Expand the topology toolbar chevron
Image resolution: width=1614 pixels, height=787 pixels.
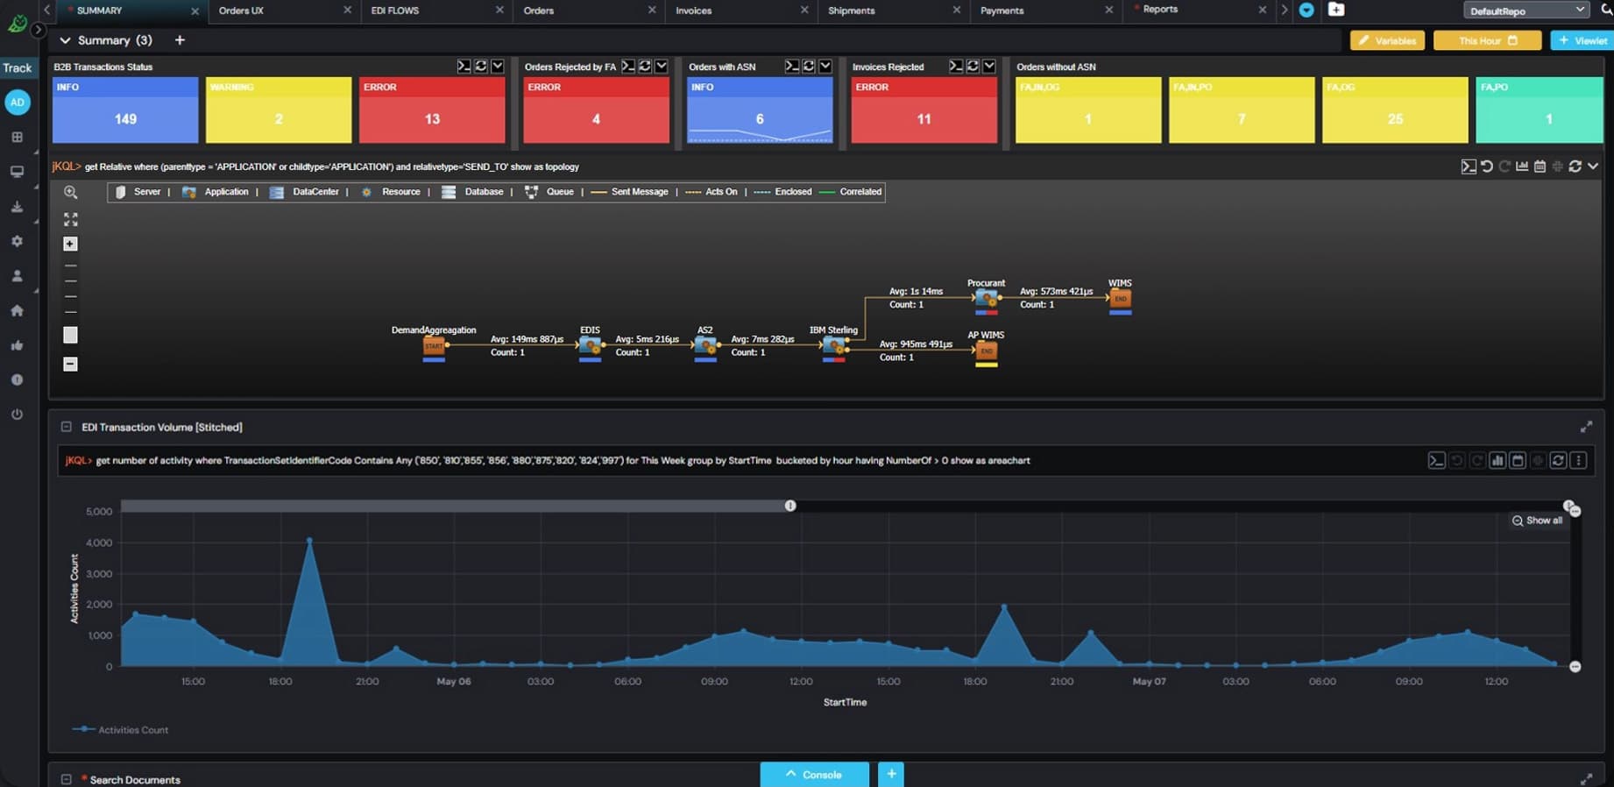1593,167
